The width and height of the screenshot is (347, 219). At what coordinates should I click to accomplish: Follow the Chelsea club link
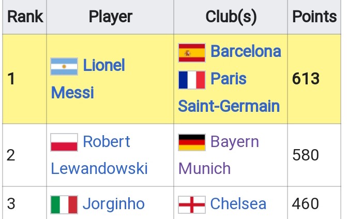(238, 204)
